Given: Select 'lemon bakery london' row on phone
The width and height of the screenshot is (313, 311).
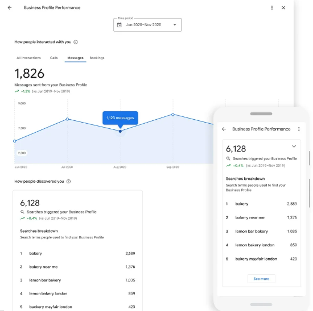Looking at the screenshot, I should coord(261,245).
